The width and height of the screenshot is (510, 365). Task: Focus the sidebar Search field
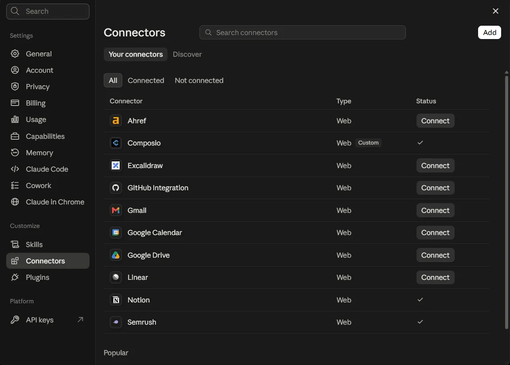pos(48,12)
